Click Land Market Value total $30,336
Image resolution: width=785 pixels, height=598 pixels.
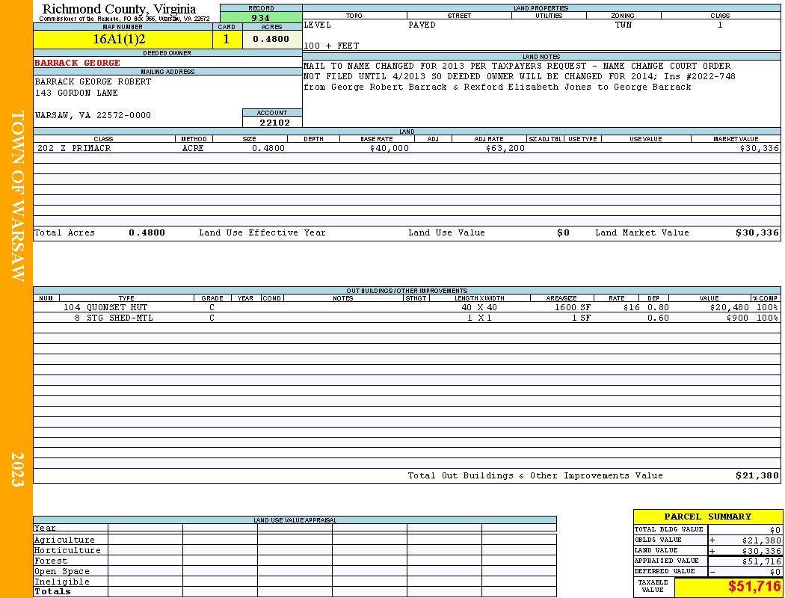757,232
